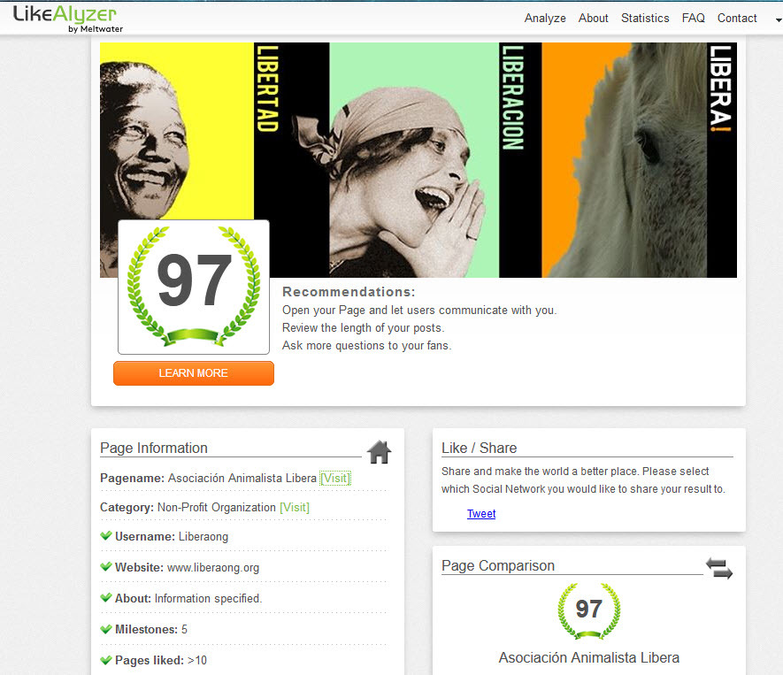
Task: Click the Website green checkmark icon
Action: (106, 567)
